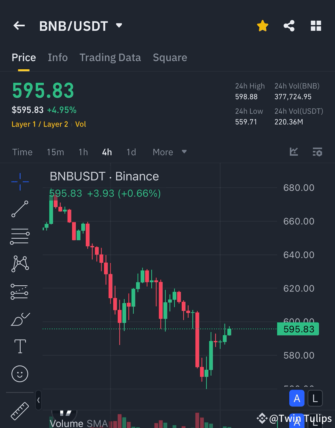The height and width of the screenshot is (428, 335).
Task: Select the crosshair cursor tool
Action: click(19, 182)
